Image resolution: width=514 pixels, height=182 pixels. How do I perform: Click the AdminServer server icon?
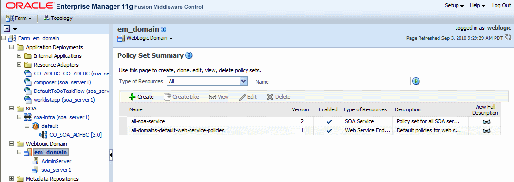pos(36,161)
